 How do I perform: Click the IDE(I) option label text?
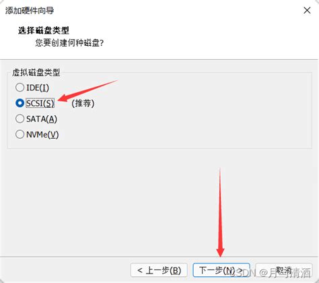38,88
